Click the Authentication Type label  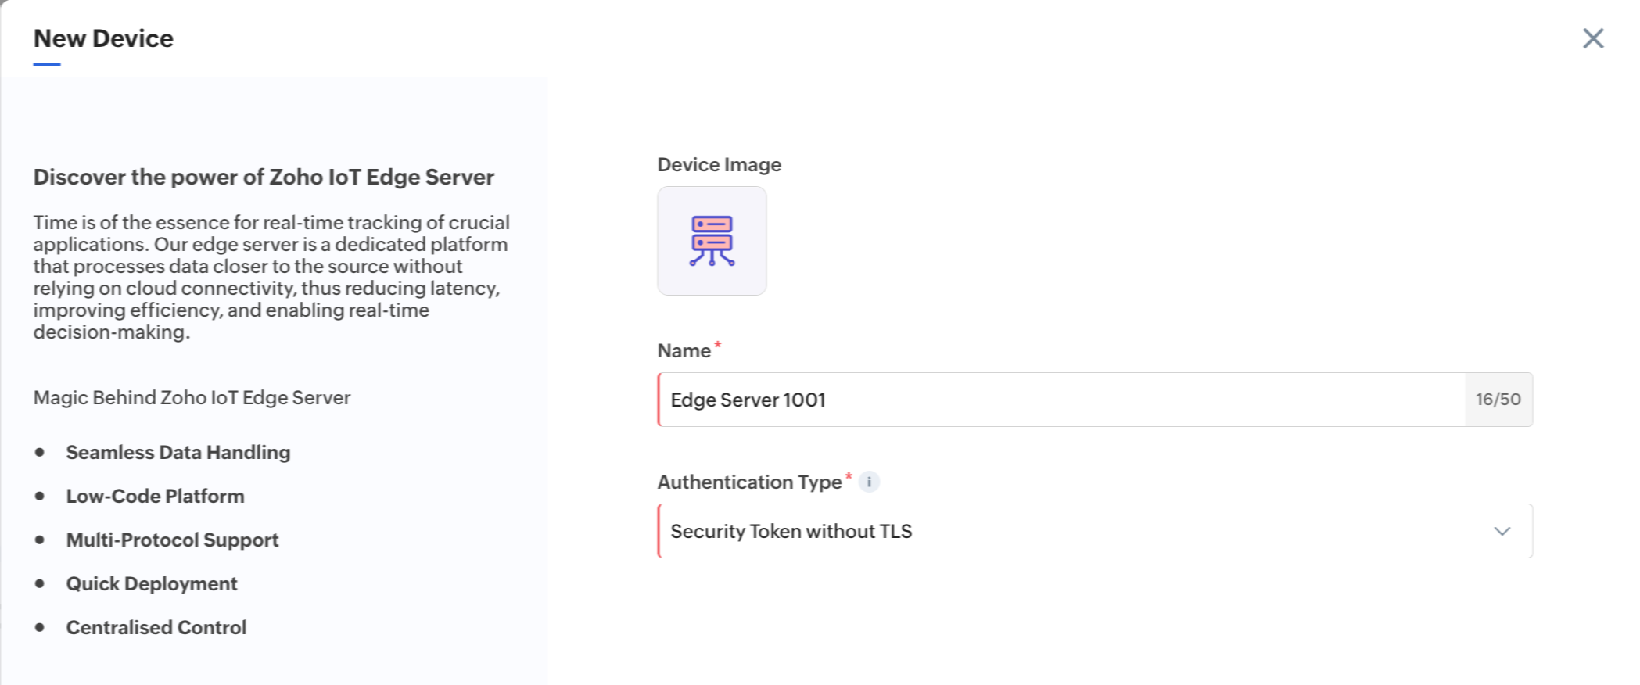[x=750, y=482]
